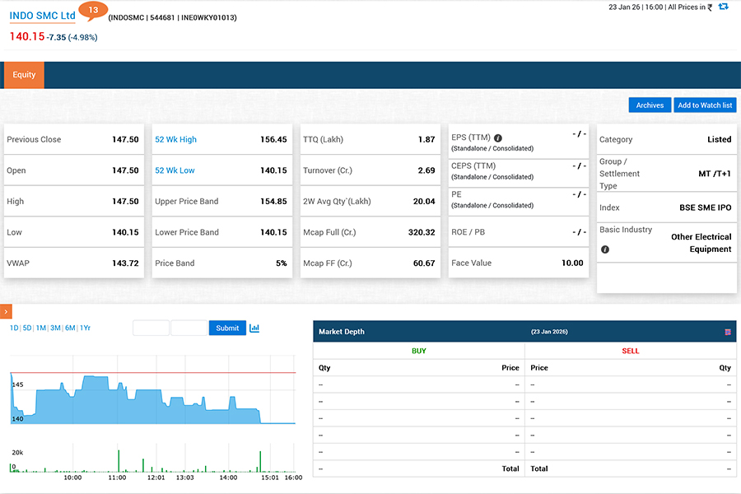The height and width of the screenshot is (494, 741).
Task: Click the Basic Industry info icon
Action: [605, 249]
